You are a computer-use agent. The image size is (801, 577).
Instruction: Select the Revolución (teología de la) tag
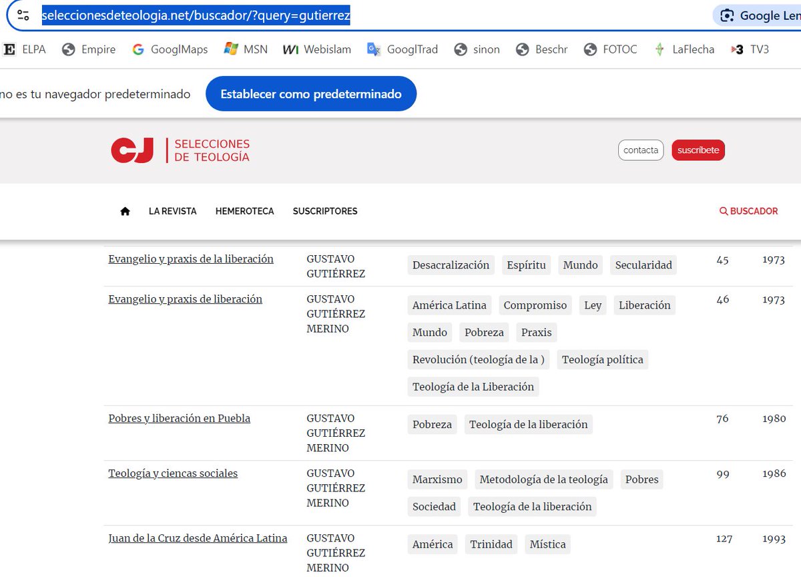coord(479,359)
